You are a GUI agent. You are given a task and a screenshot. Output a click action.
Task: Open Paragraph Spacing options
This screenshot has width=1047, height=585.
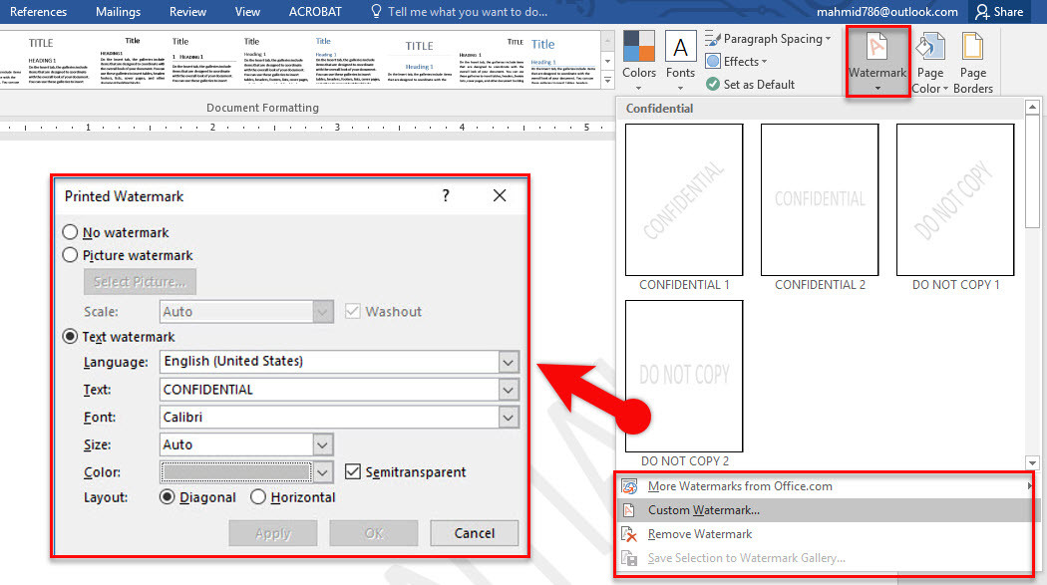point(768,39)
